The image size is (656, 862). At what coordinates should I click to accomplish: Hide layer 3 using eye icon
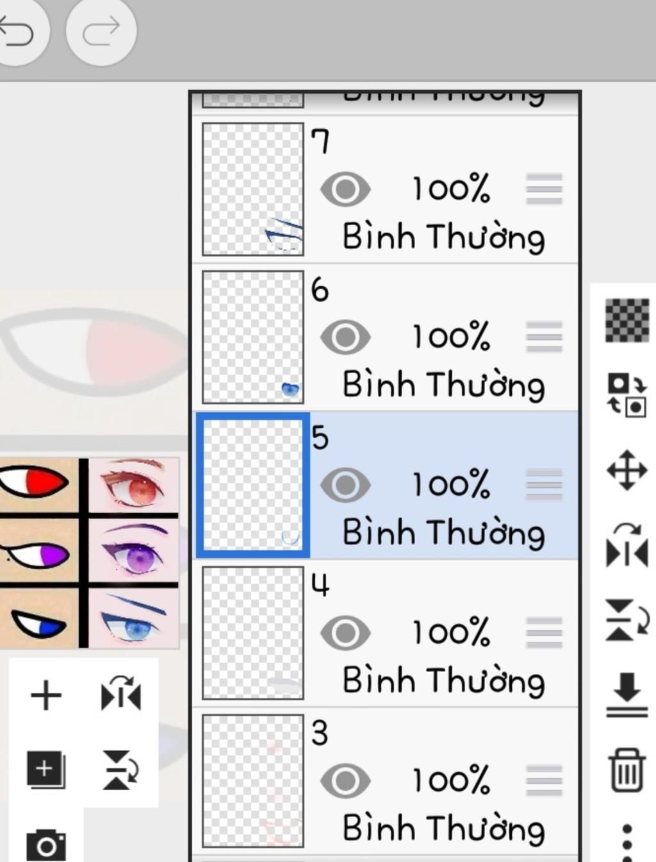coord(345,781)
